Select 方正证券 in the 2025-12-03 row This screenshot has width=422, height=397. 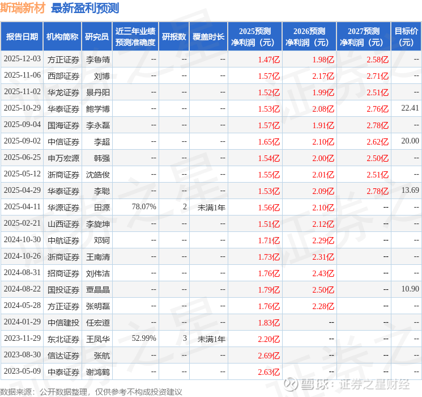coord(63,60)
